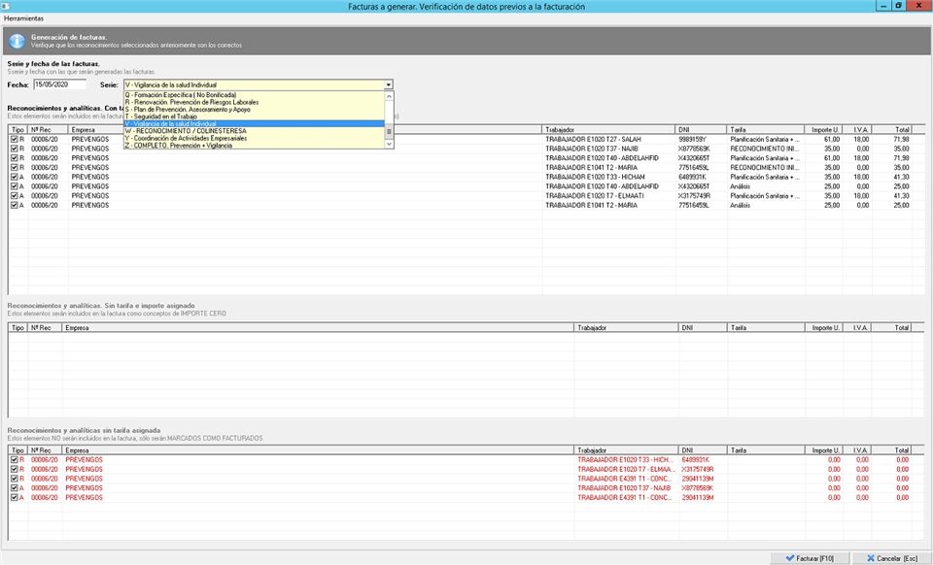Click the app icon in the title bar
Image resolution: width=933 pixels, height=565 pixels.
click(7, 6)
